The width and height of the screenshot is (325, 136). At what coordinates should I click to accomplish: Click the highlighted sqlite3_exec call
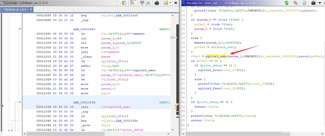(x=216, y=56)
